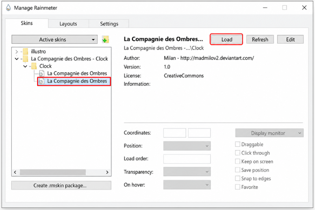Click the Clock subfolder icon

(34, 66)
